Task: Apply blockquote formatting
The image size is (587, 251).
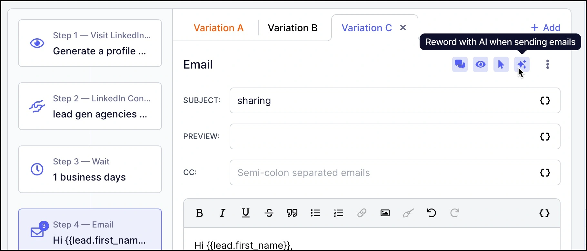Action: (292, 213)
